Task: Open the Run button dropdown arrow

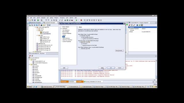Action: point(78,20)
